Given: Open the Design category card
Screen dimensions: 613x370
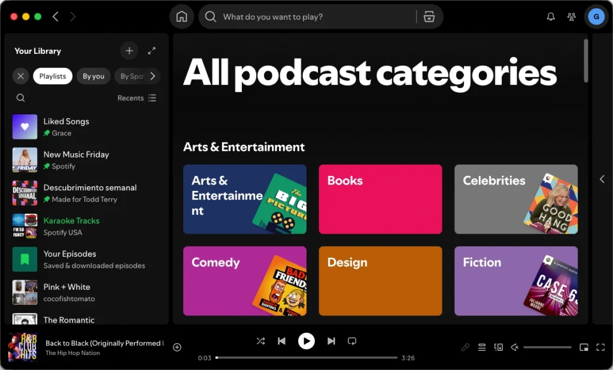Looking at the screenshot, I should 380,281.
